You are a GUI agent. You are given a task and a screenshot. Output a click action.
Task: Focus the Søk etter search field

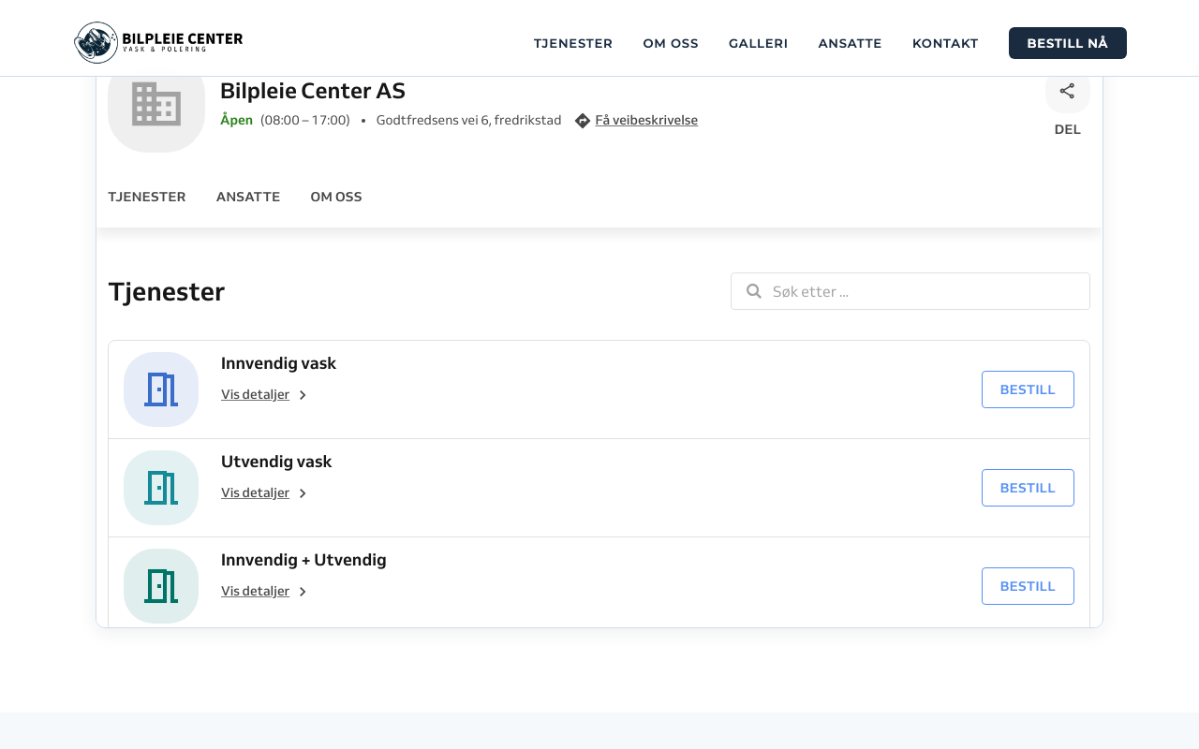point(923,291)
